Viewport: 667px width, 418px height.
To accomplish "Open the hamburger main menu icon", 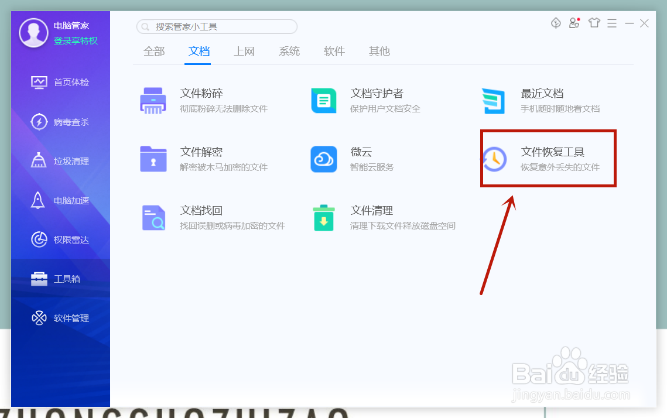I will [x=612, y=23].
